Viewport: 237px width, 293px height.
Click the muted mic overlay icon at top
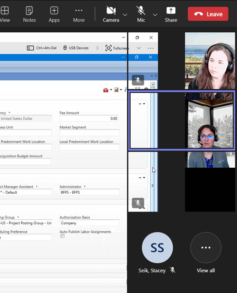tap(138, 80)
